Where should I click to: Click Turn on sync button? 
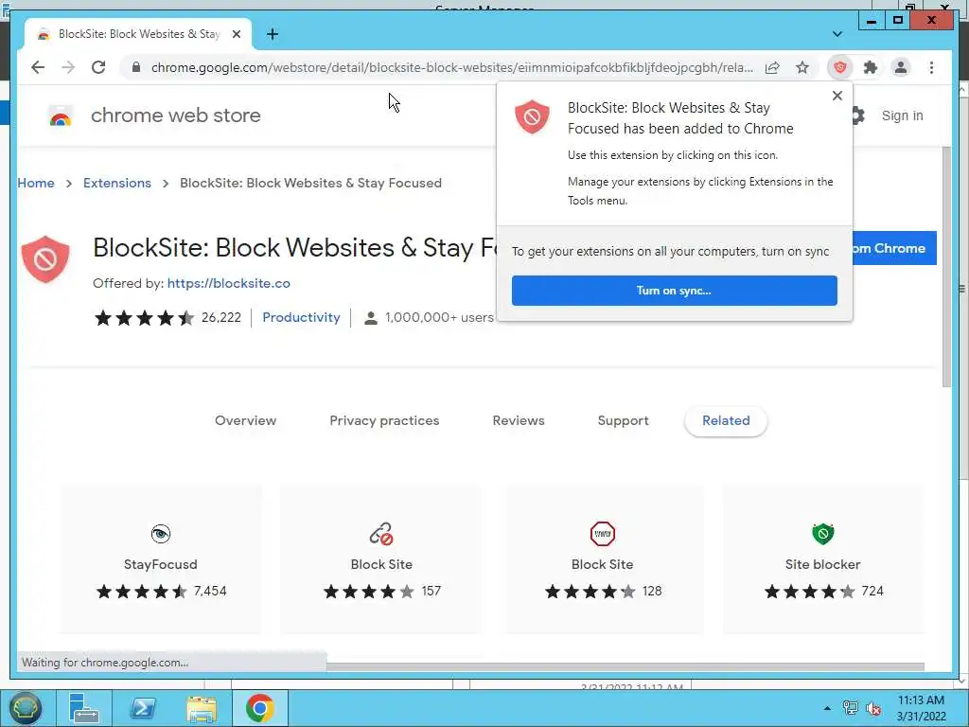coord(674,291)
